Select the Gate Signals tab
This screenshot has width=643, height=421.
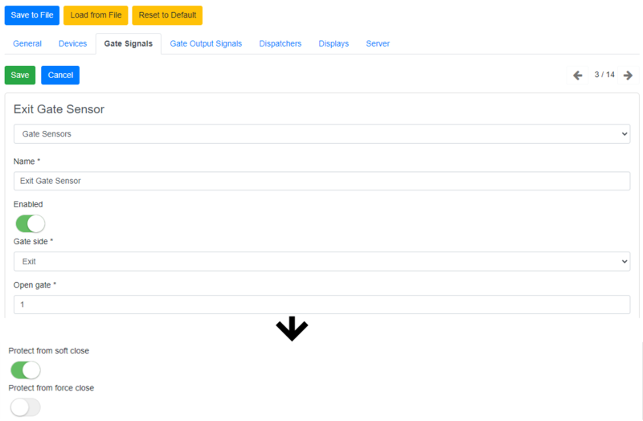coord(129,43)
